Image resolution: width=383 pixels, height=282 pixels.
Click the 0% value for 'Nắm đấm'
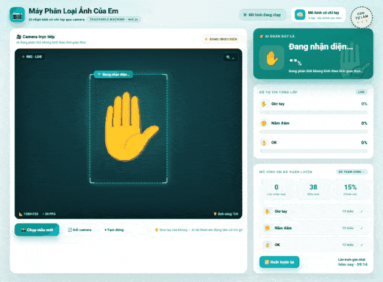click(364, 123)
